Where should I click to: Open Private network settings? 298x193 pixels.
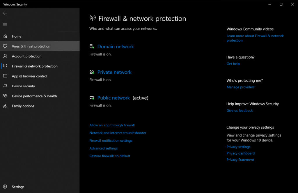(114, 72)
